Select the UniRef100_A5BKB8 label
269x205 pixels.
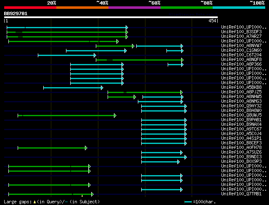pos(241,87)
